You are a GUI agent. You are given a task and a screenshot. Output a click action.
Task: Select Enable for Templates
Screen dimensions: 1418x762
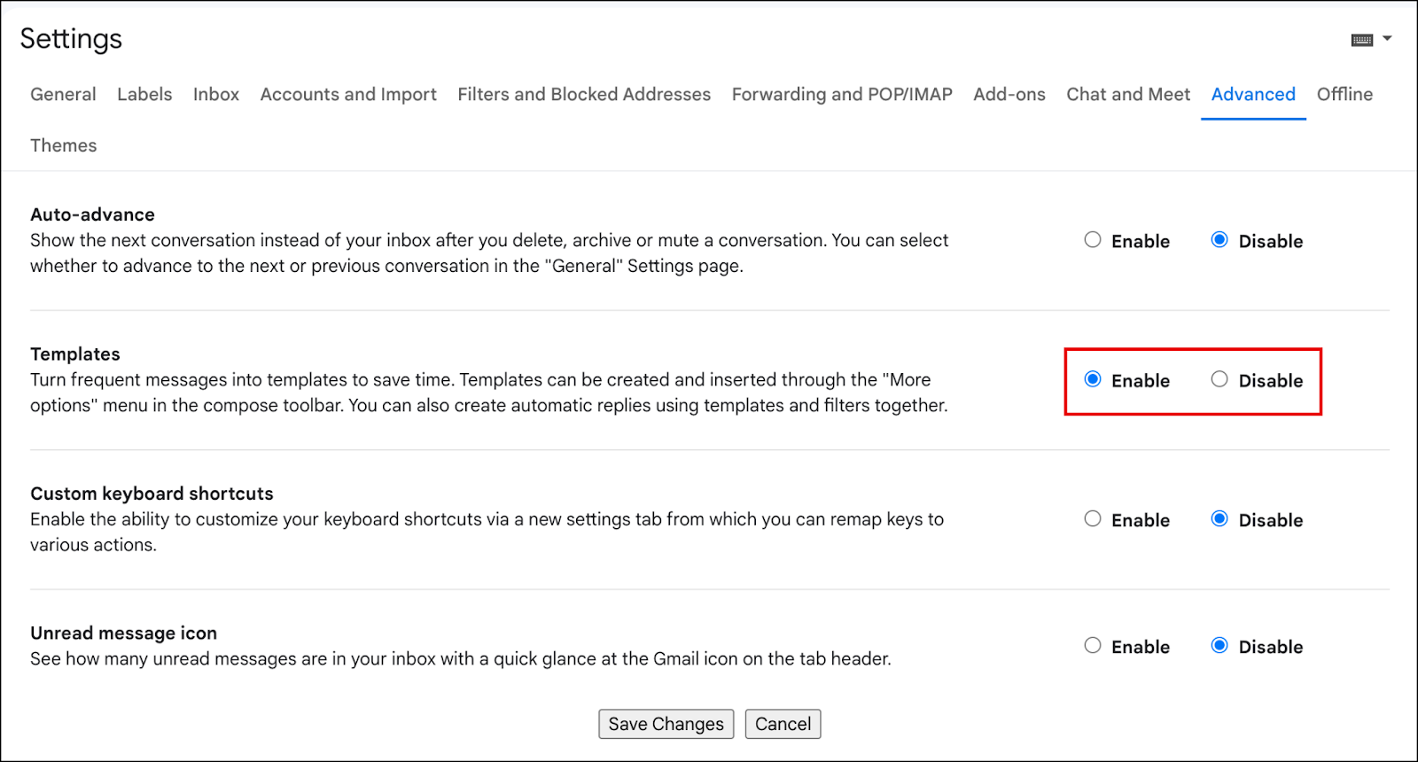click(1093, 379)
